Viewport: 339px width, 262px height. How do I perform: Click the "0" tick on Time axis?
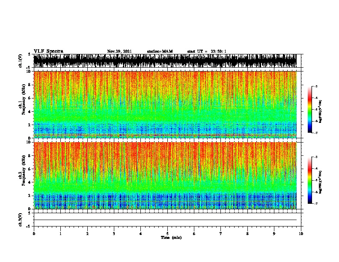coord(34,234)
